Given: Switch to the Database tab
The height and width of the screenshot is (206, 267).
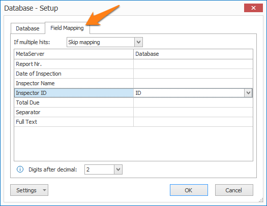Looking at the screenshot, I should [28, 28].
